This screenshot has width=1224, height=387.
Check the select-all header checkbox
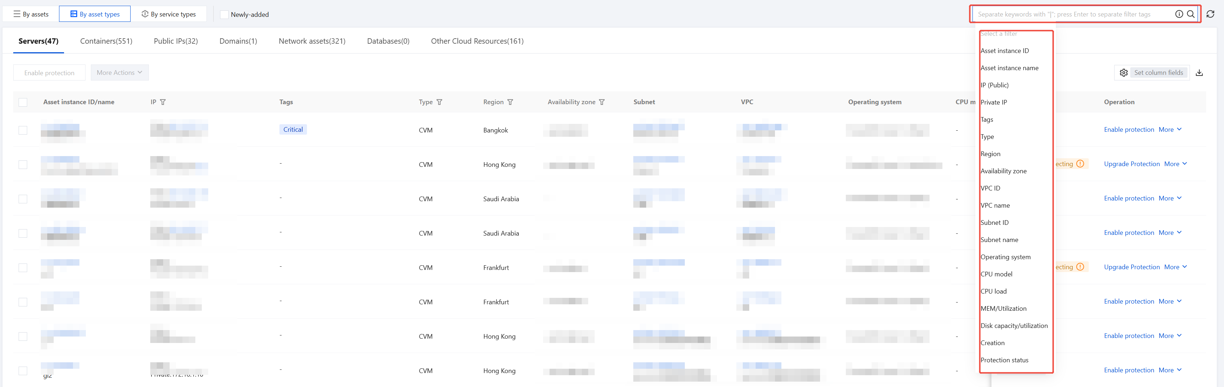tap(23, 102)
